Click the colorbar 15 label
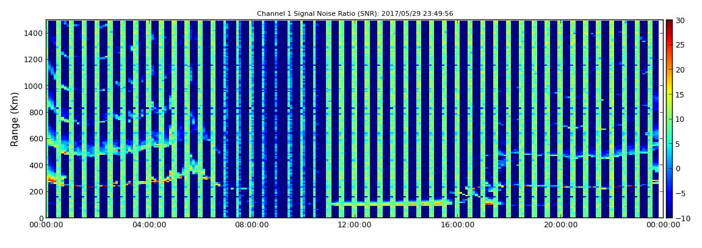The height and width of the screenshot is (248, 702). pos(680,94)
